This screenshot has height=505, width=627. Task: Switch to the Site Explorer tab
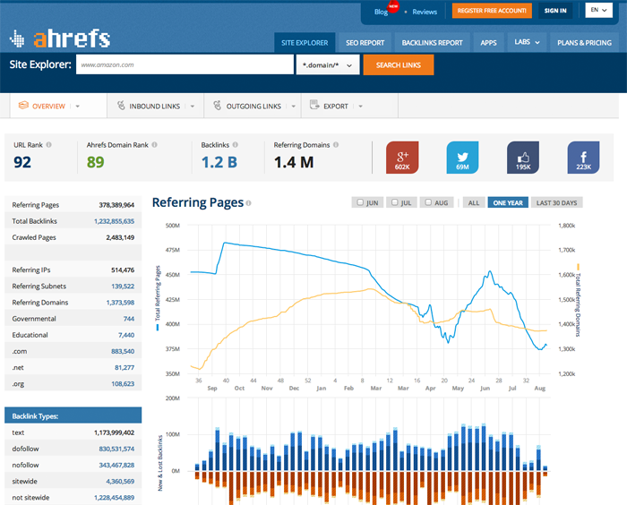[x=305, y=43]
